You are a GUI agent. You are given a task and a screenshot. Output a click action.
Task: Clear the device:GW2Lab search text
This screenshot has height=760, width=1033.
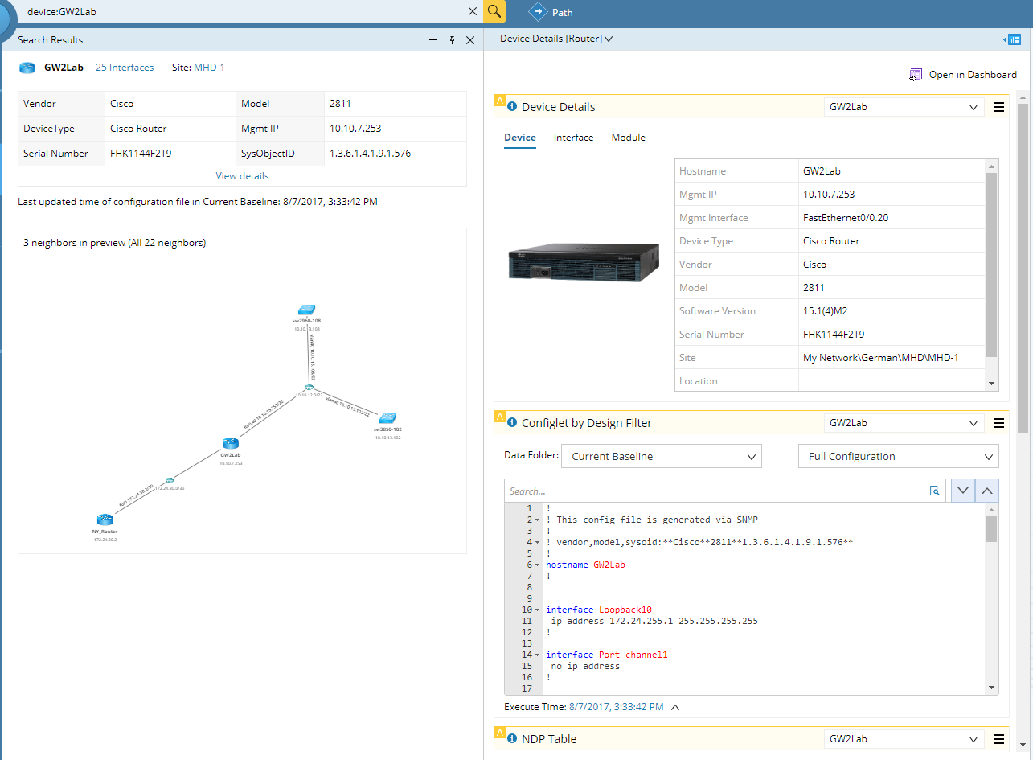coord(473,12)
